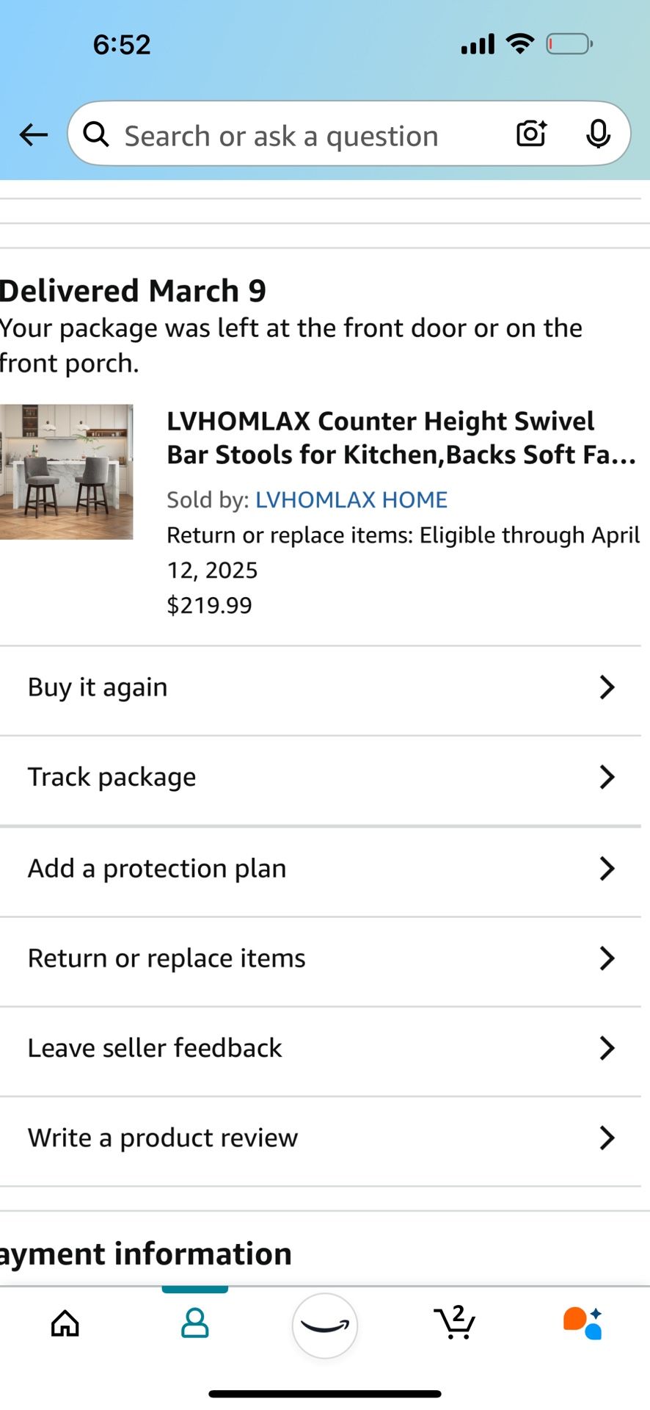Tap the iOS home indicator bar
Viewport: 650px width, 1410px height.
pos(325,1393)
